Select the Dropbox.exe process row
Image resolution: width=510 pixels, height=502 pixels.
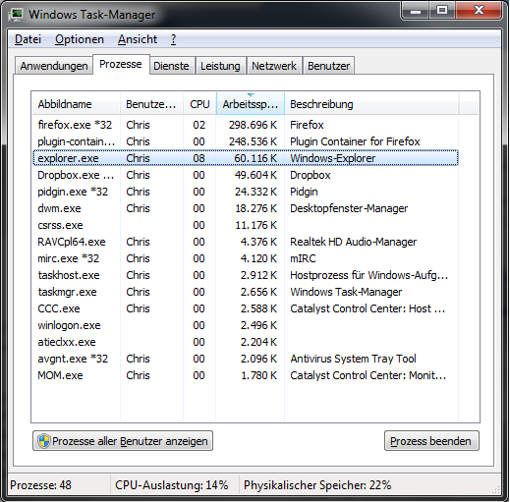pos(246,175)
